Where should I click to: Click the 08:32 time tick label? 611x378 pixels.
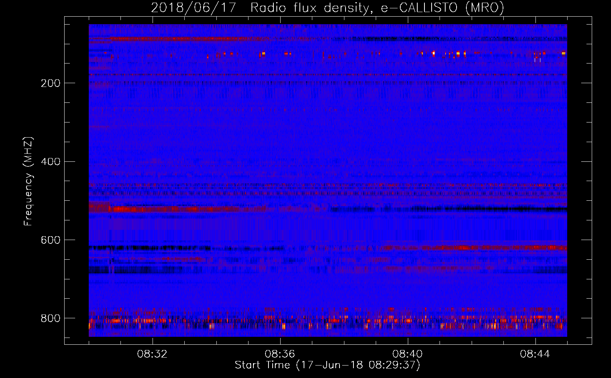[153, 354]
